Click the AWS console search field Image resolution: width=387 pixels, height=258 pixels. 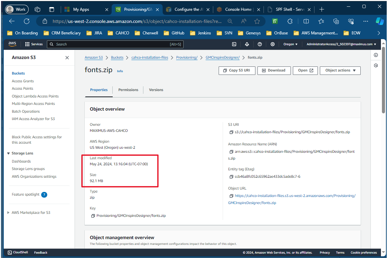coord(115,44)
